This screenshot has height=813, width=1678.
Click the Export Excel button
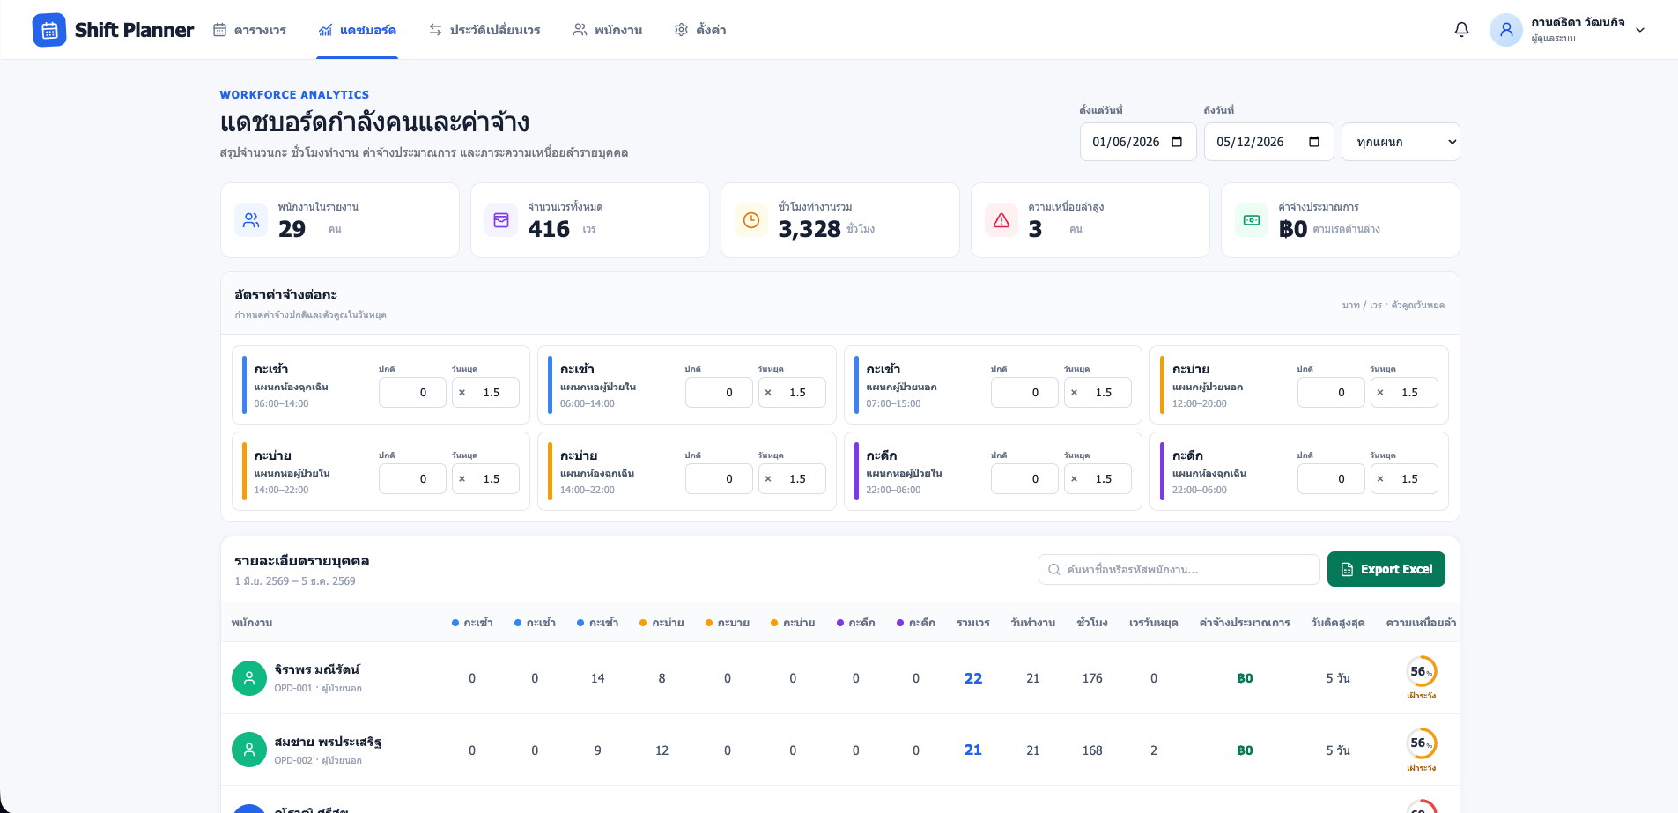coord(1386,569)
